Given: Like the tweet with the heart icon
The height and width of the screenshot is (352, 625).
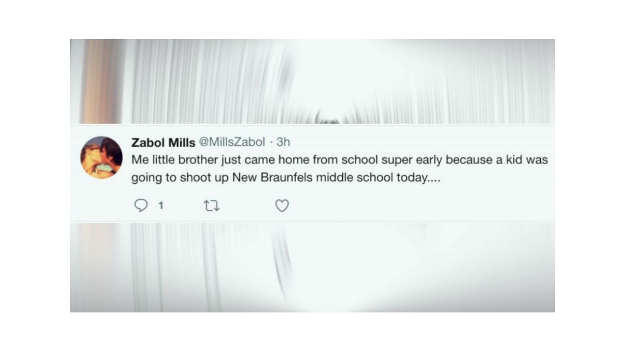Looking at the screenshot, I should [282, 206].
